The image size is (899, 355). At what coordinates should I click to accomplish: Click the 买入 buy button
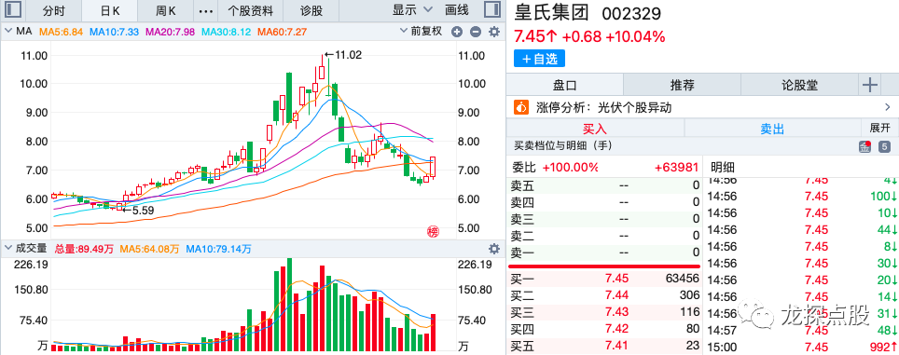point(595,129)
